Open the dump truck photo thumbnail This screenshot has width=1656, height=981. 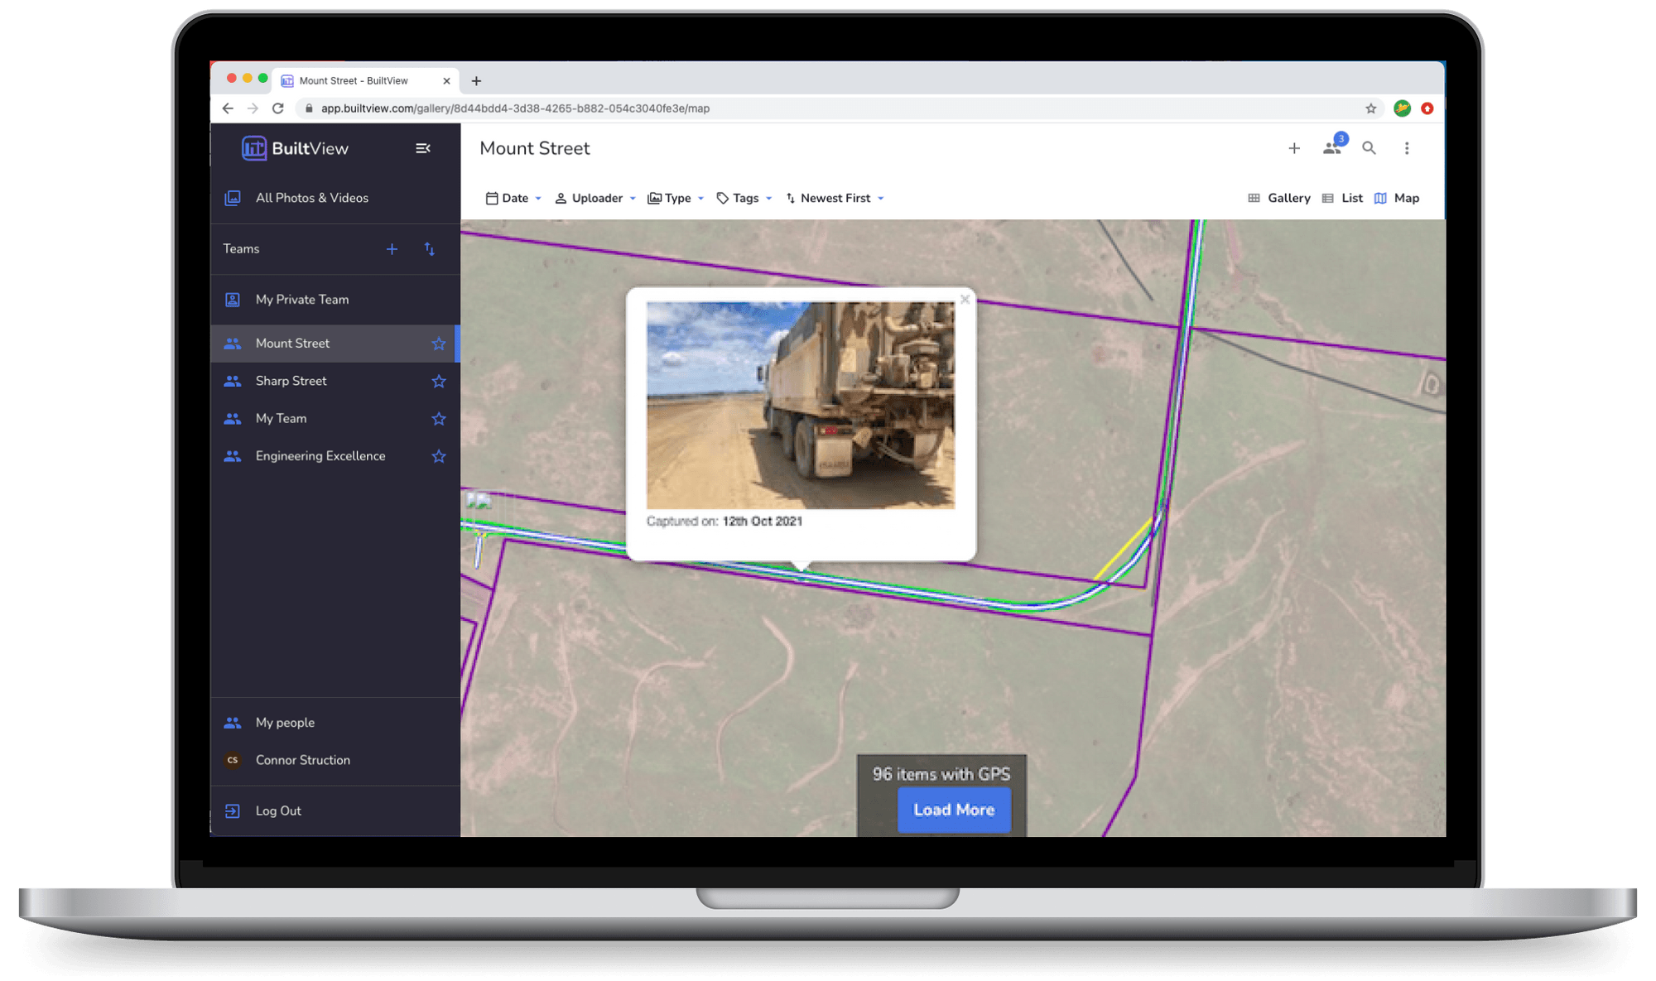(x=800, y=405)
